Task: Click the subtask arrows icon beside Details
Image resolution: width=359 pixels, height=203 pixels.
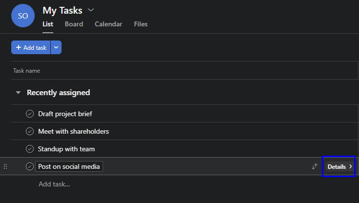Action: click(x=315, y=166)
